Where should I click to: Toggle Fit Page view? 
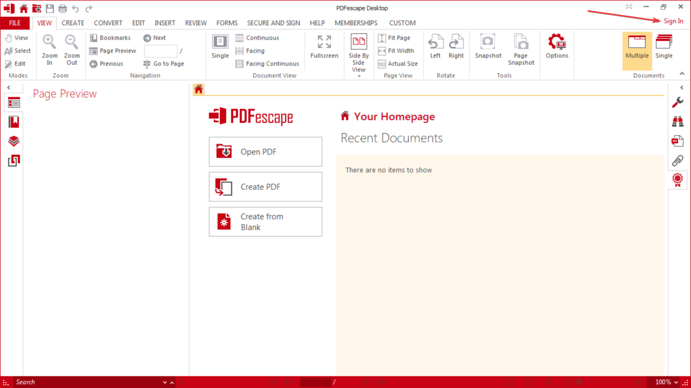point(394,38)
